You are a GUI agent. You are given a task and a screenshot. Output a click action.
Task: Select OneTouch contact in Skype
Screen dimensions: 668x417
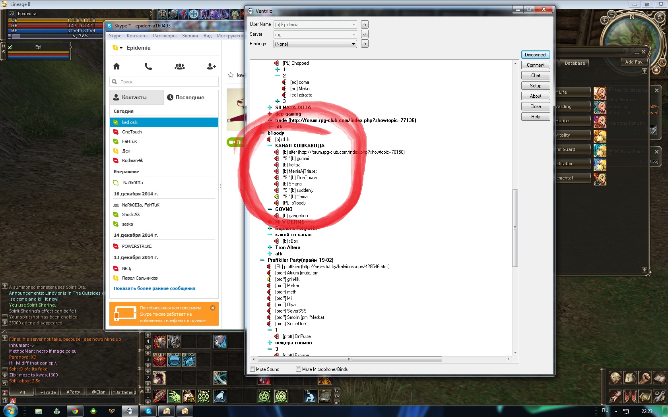coord(164,132)
